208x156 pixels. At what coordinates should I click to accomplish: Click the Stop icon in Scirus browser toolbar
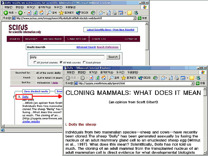[x=29, y=13]
